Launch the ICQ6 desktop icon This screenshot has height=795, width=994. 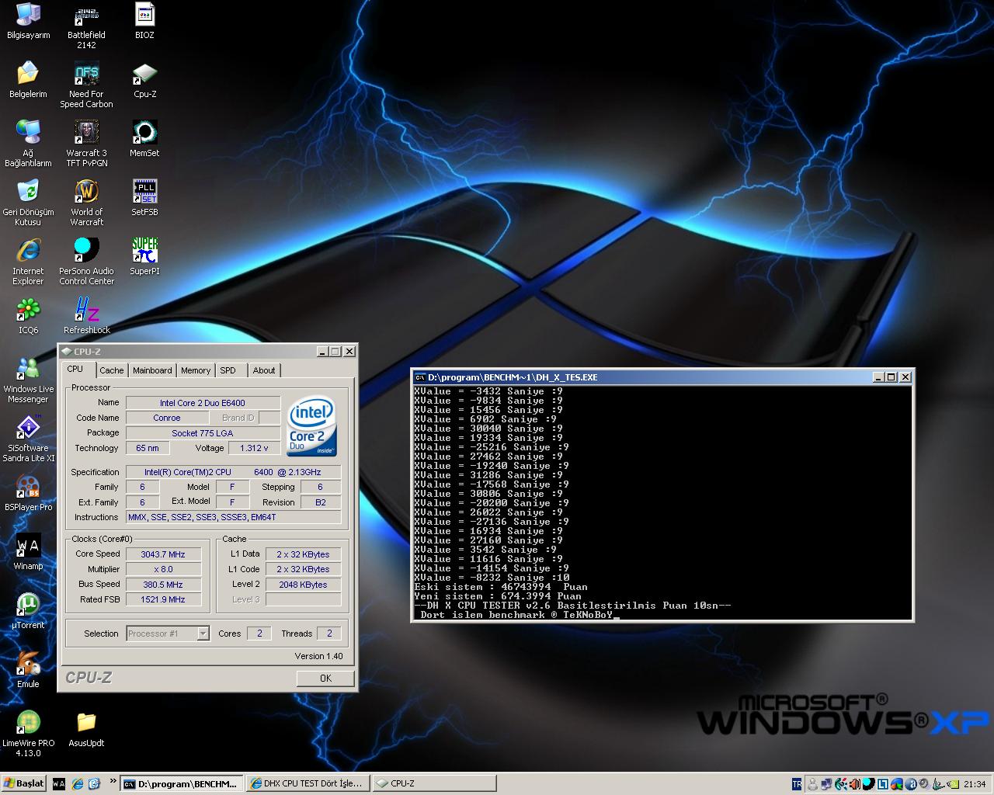coord(28,316)
